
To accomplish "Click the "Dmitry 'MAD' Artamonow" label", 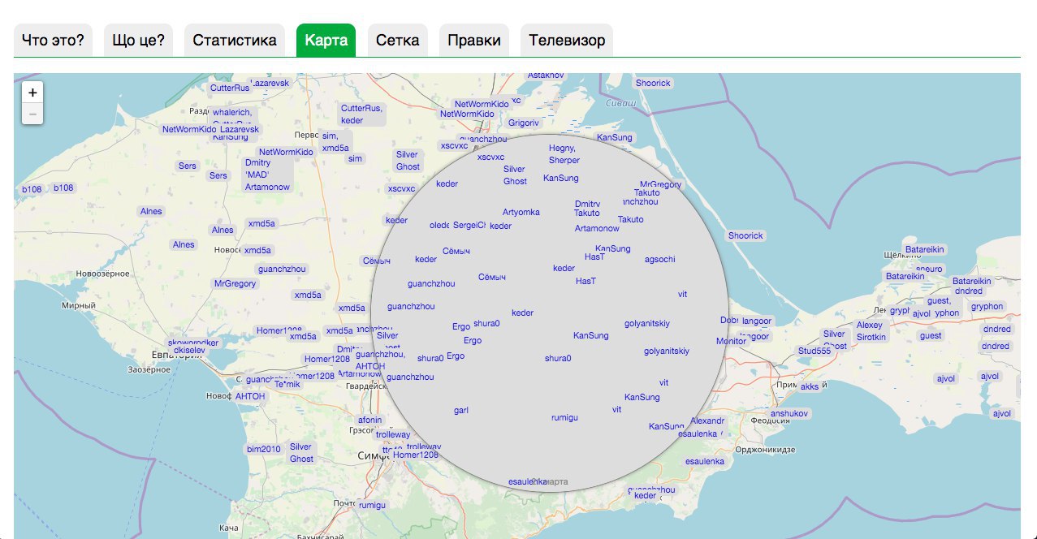I will tap(267, 175).
